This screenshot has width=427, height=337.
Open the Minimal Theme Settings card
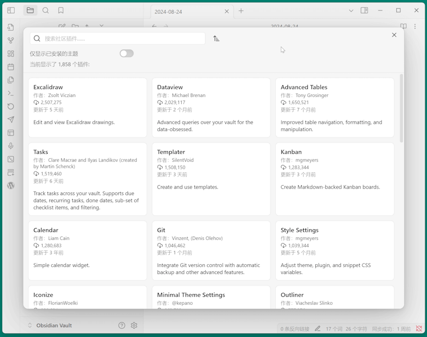pos(211,297)
